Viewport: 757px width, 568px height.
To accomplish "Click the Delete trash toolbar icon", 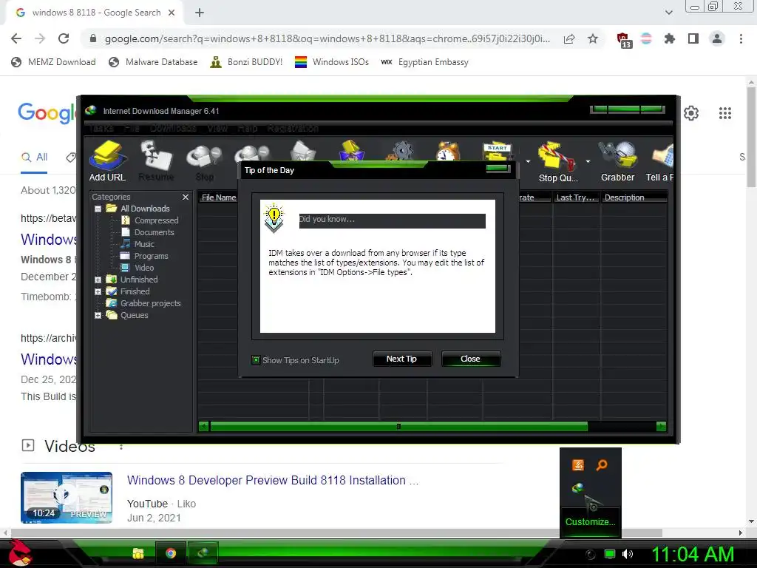I will pos(302,150).
